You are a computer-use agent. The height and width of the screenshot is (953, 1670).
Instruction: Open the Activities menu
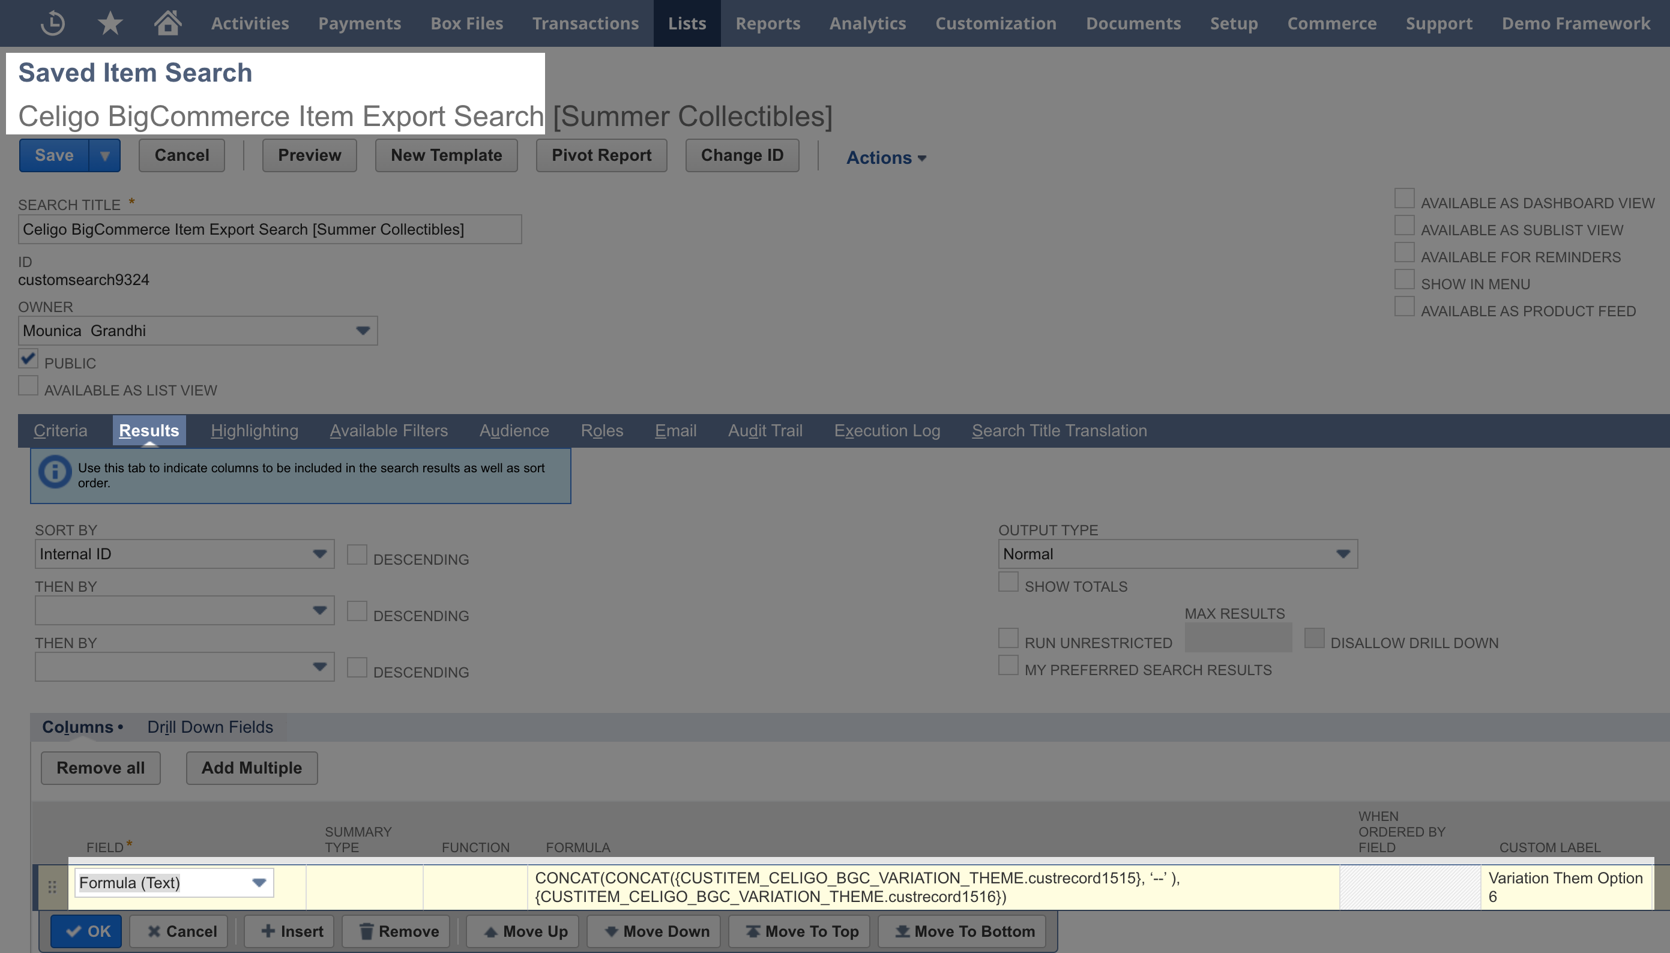[x=250, y=23]
